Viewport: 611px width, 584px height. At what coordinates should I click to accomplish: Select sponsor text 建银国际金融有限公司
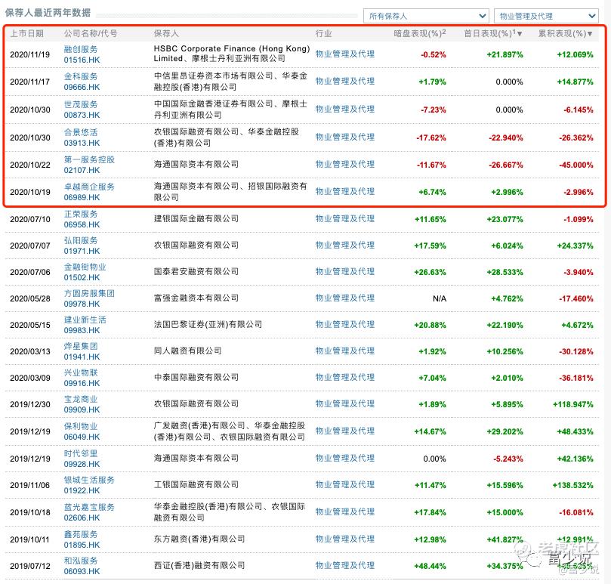click(x=196, y=219)
